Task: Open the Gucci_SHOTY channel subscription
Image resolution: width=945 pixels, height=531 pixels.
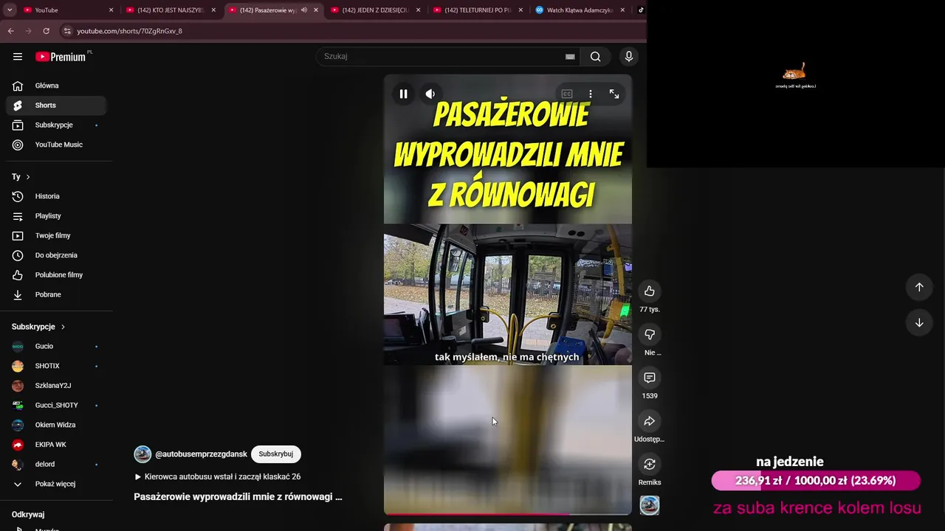Action: pos(56,406)
